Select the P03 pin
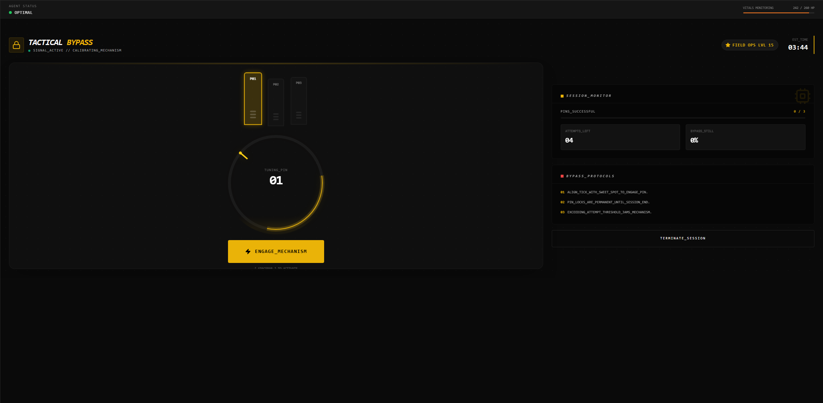 299,101
